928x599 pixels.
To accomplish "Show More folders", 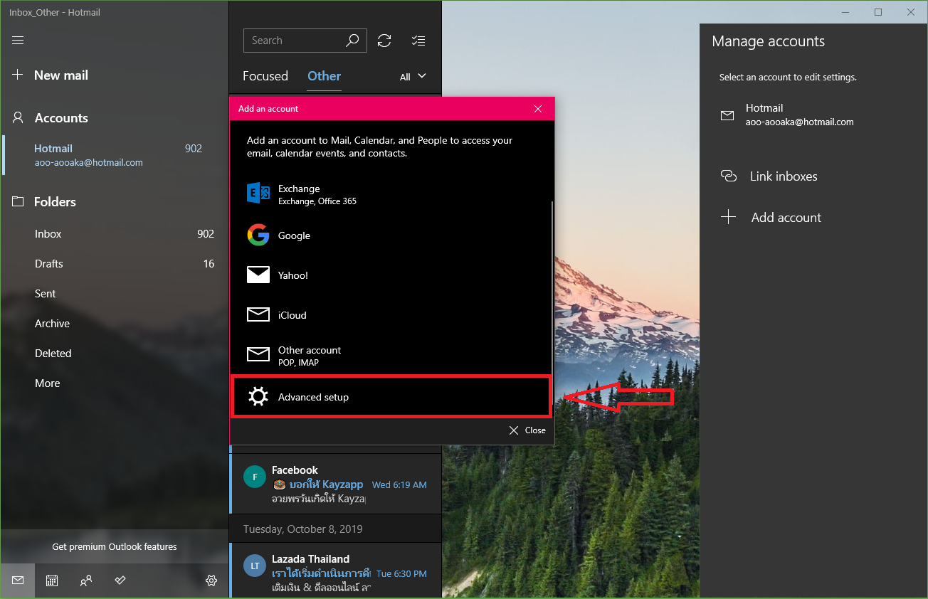I will [114, 383].
